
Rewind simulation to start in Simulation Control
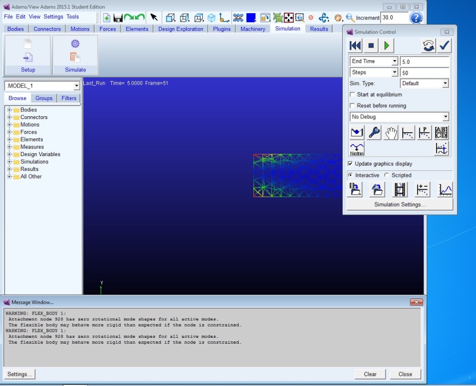[355, 46]
